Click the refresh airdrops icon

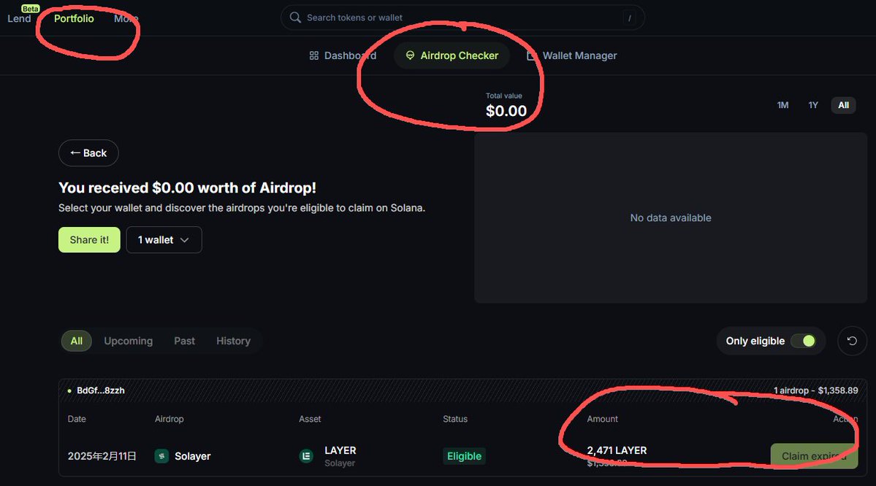click(852, 341)
